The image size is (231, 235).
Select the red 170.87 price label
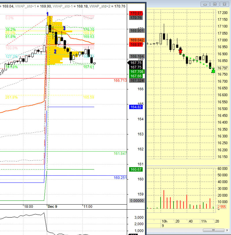[136, 13]
